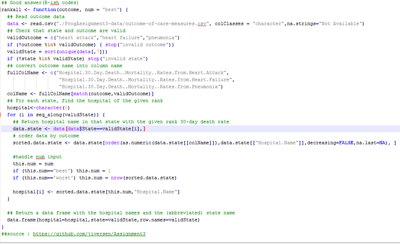Click the 'read.csv' call text

(x=42, y=23)
